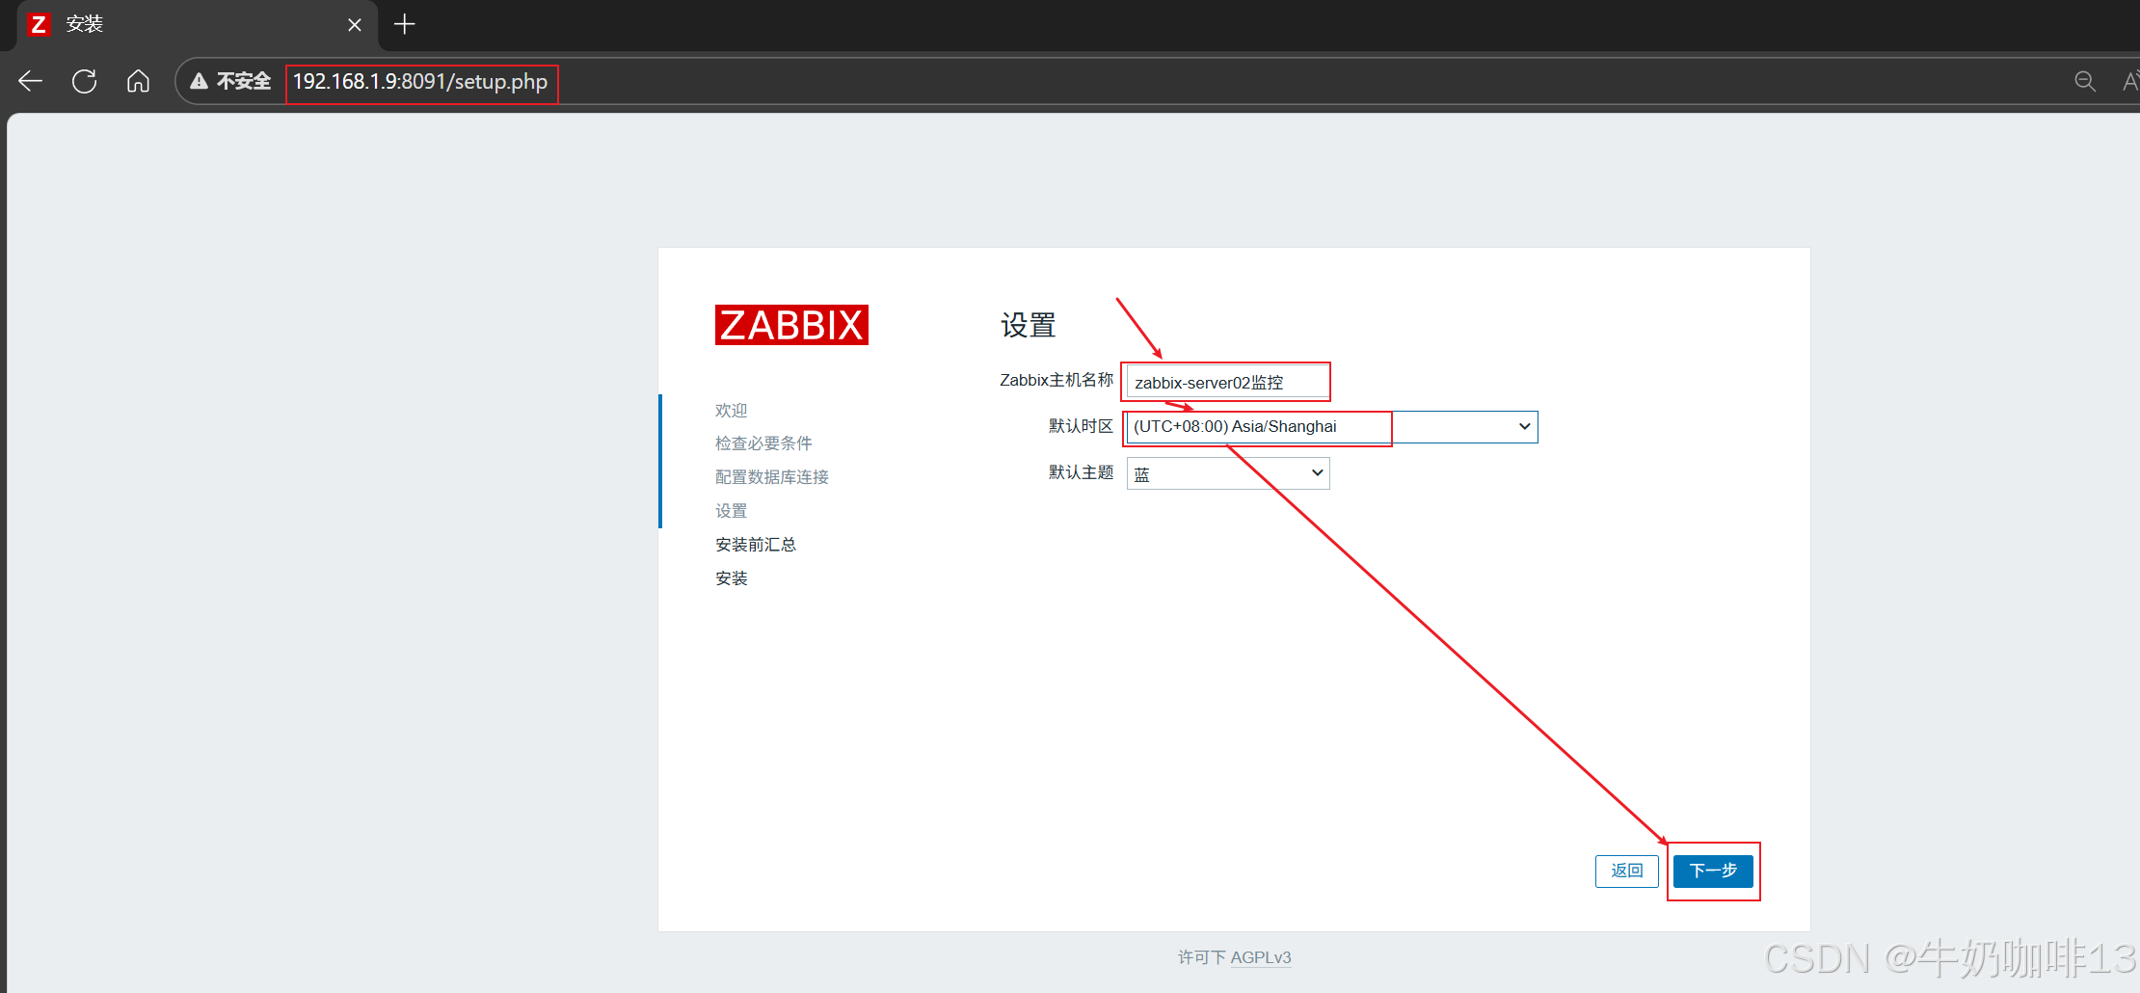Screen dimensions: 2140x993
Task: Click the 配置数据库连接 step in sidebar
Action: click(x=772, y=477)
